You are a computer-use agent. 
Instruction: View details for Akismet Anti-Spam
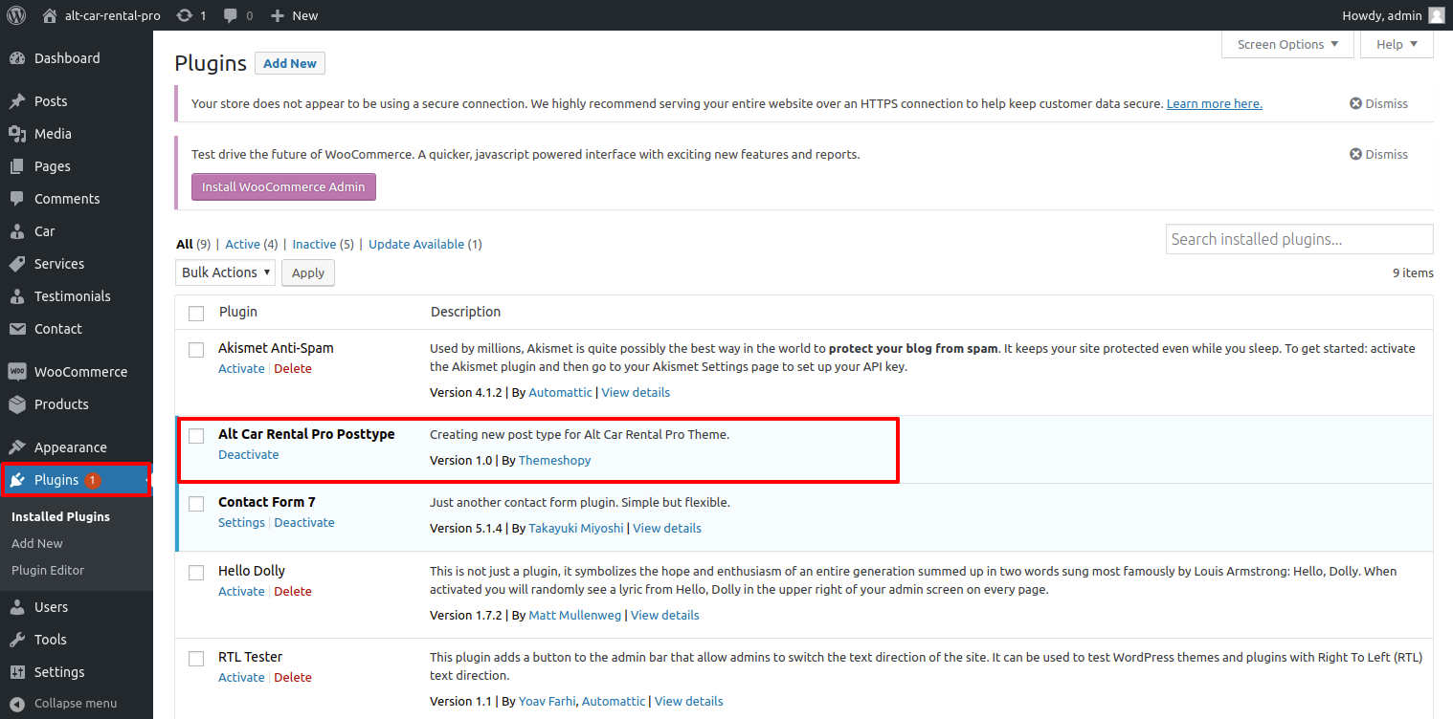point(636,392)
